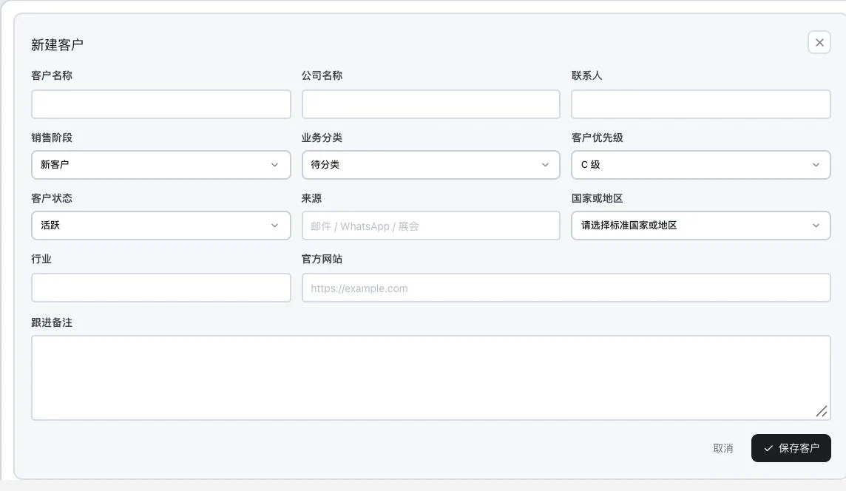
Task: Click the 行业 field label
Action: 41,259
